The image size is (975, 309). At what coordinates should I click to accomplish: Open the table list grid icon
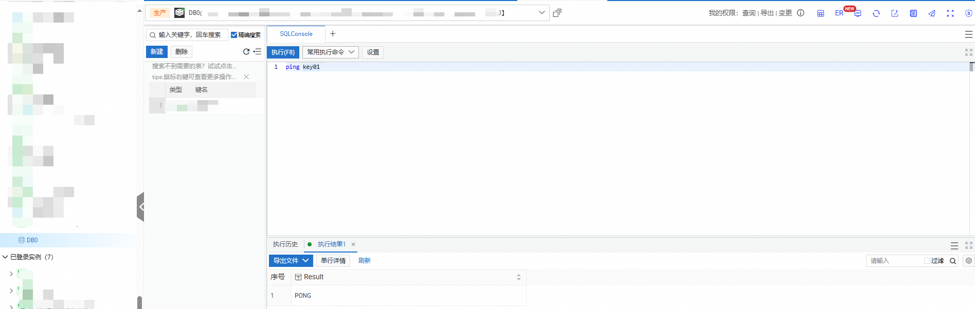pyautogui.click(x=820, y=13)
